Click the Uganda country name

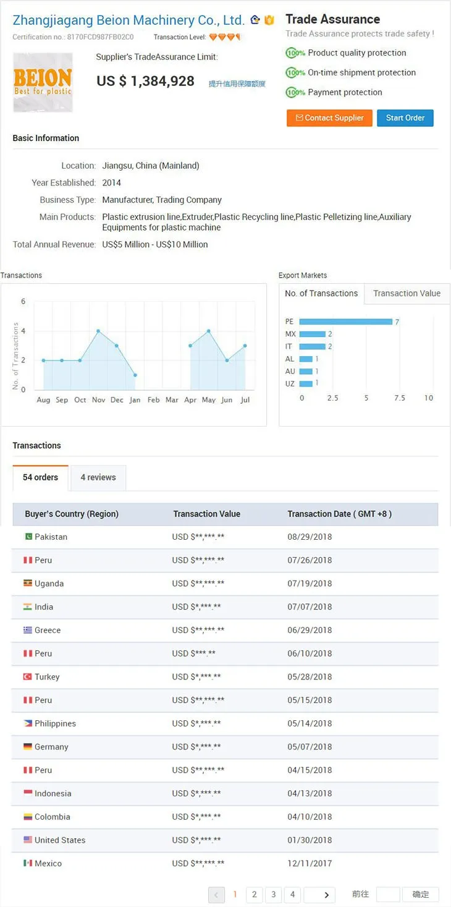(x=49, y=584)
